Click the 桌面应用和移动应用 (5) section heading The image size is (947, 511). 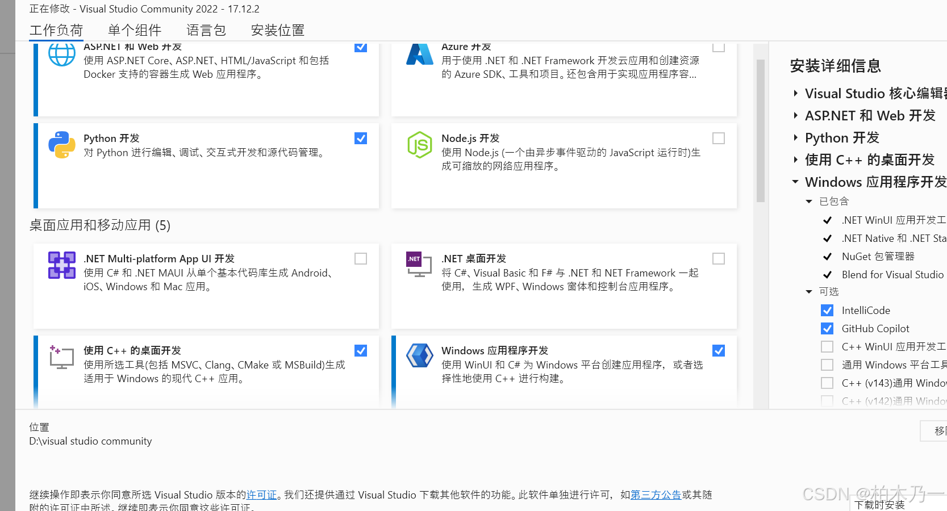point(100,225)
